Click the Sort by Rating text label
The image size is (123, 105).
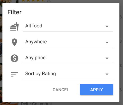click(x=41, y=74)
